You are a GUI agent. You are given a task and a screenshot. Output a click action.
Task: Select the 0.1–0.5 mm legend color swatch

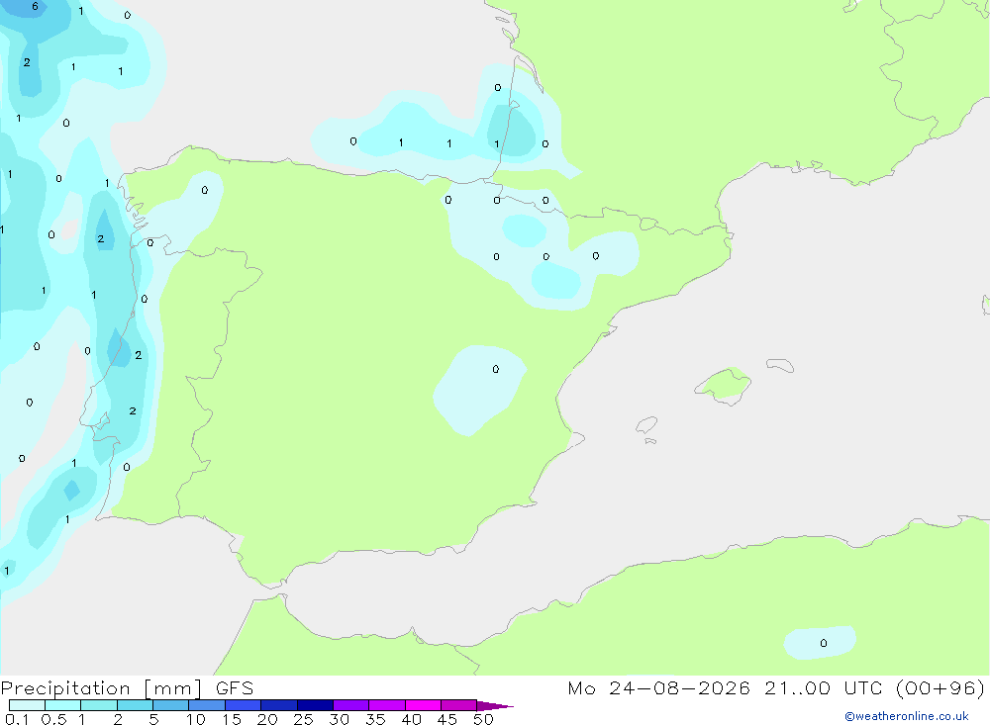click(27, 705)
